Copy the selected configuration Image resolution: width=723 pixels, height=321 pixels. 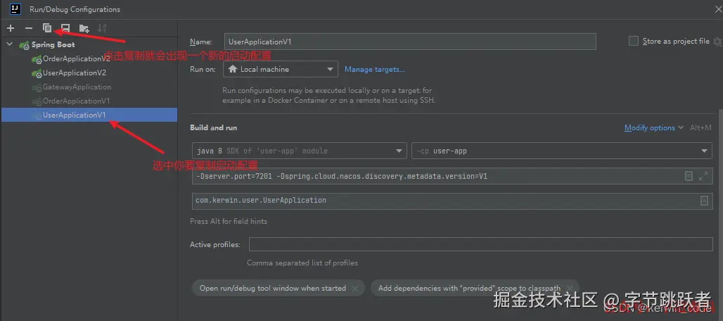coord(47,28)
